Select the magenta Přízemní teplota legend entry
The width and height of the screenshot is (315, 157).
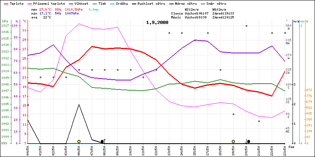pyautogui.click(x=47, y=3)
